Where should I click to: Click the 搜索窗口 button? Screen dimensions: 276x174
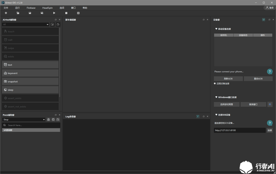(x=253, y=104)
